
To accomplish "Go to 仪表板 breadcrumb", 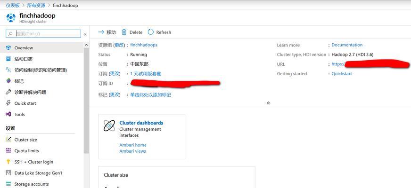I will [13, 5].
